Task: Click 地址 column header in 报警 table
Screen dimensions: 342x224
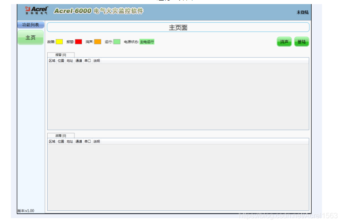Action: 70,61
